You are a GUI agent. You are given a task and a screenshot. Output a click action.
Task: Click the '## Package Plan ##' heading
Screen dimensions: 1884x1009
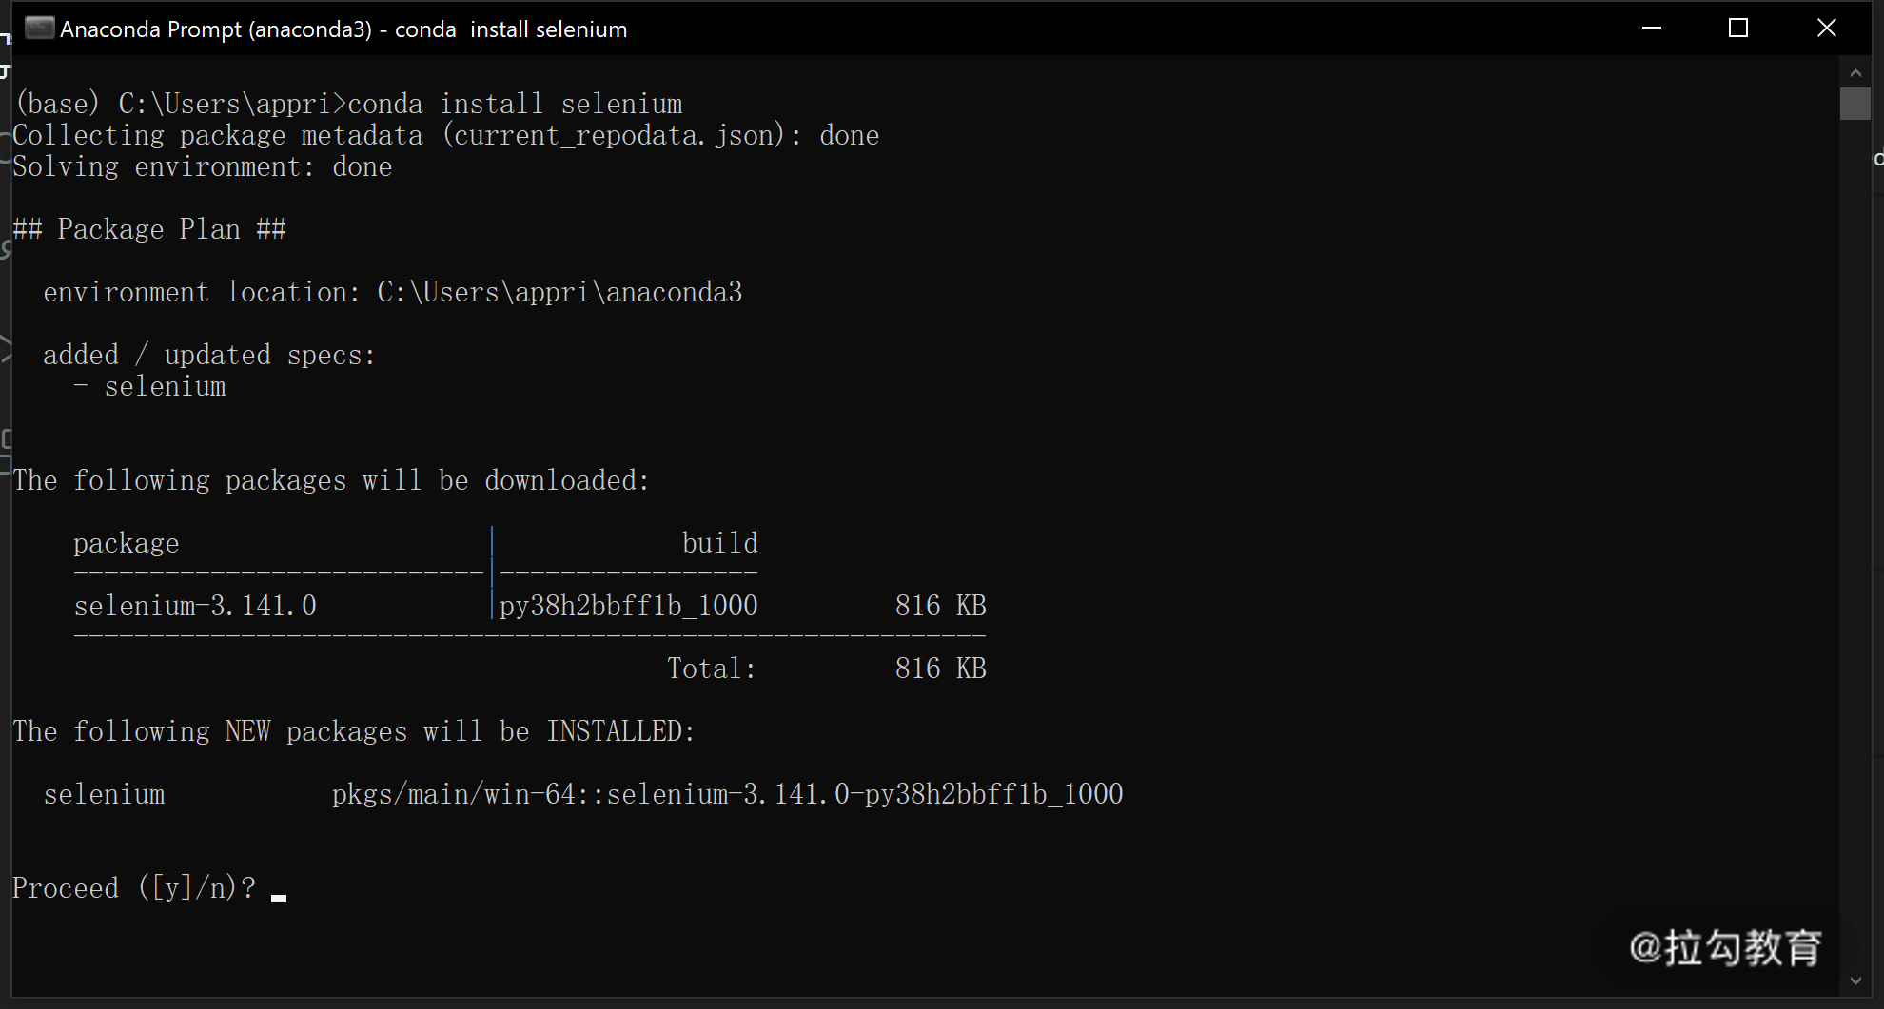pos(149,229)
